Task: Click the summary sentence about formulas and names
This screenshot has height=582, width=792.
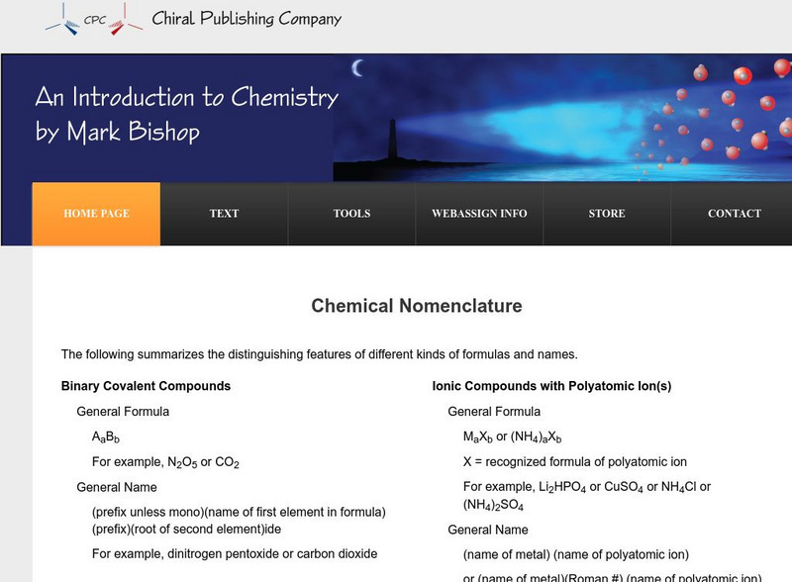Action: click(319, 354)
